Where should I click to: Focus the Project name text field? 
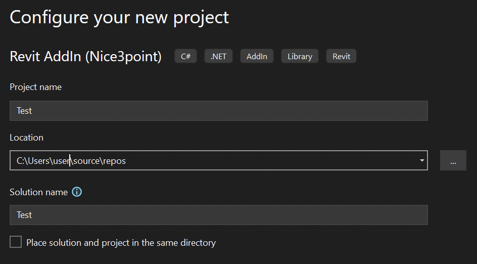[x=218, y=111]
